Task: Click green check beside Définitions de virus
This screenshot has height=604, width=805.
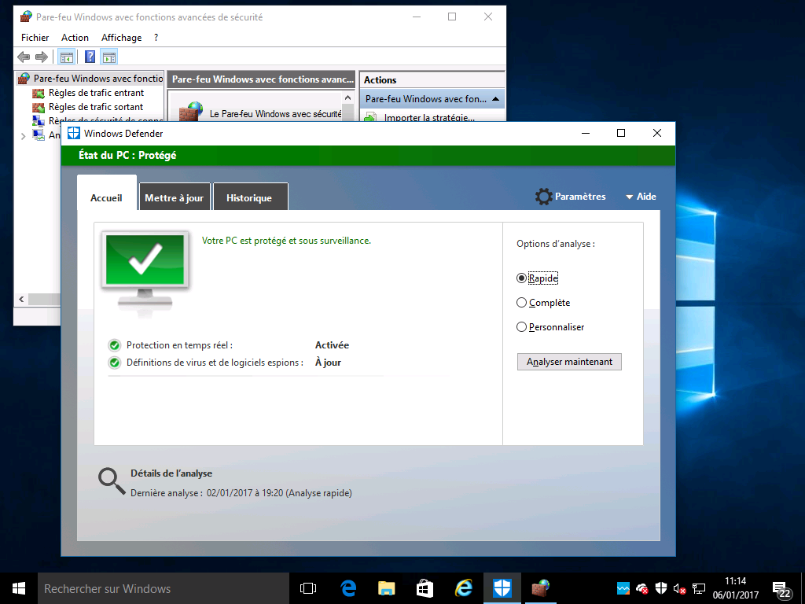Action: 115,363
